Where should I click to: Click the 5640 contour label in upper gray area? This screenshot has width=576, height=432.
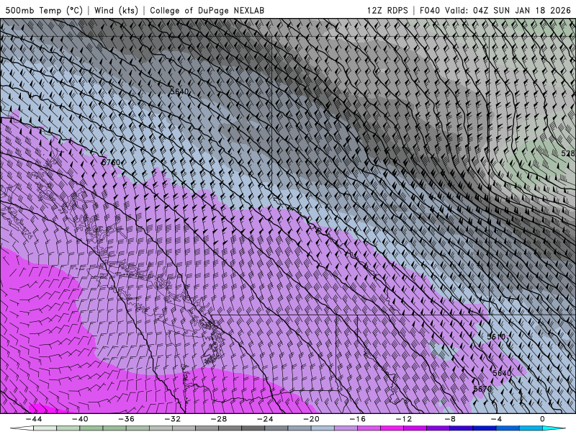point(179,91)
